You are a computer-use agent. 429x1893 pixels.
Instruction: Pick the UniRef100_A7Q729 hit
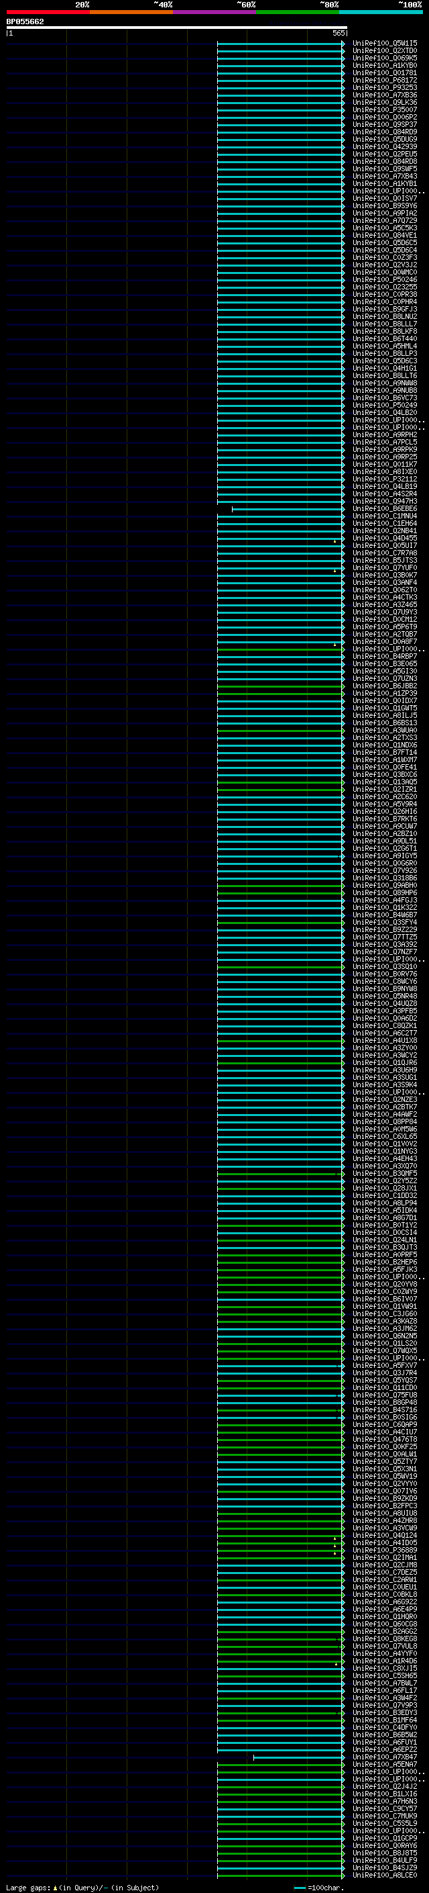385,220
